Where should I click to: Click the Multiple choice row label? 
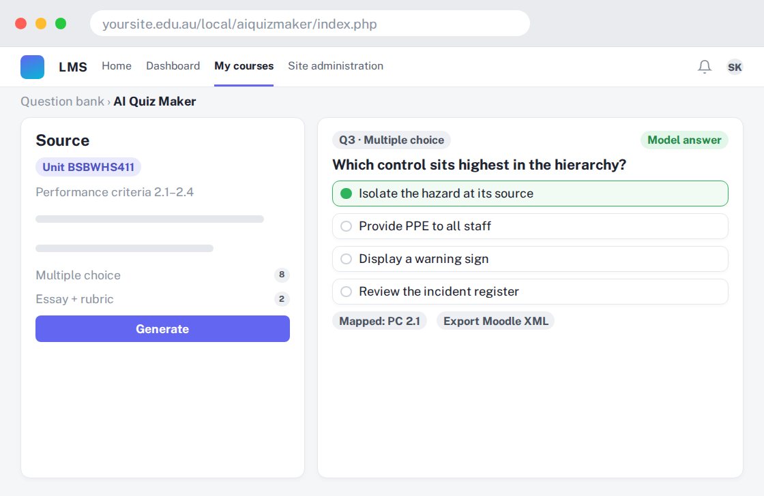pyautogui.click(x=78, y=275)
